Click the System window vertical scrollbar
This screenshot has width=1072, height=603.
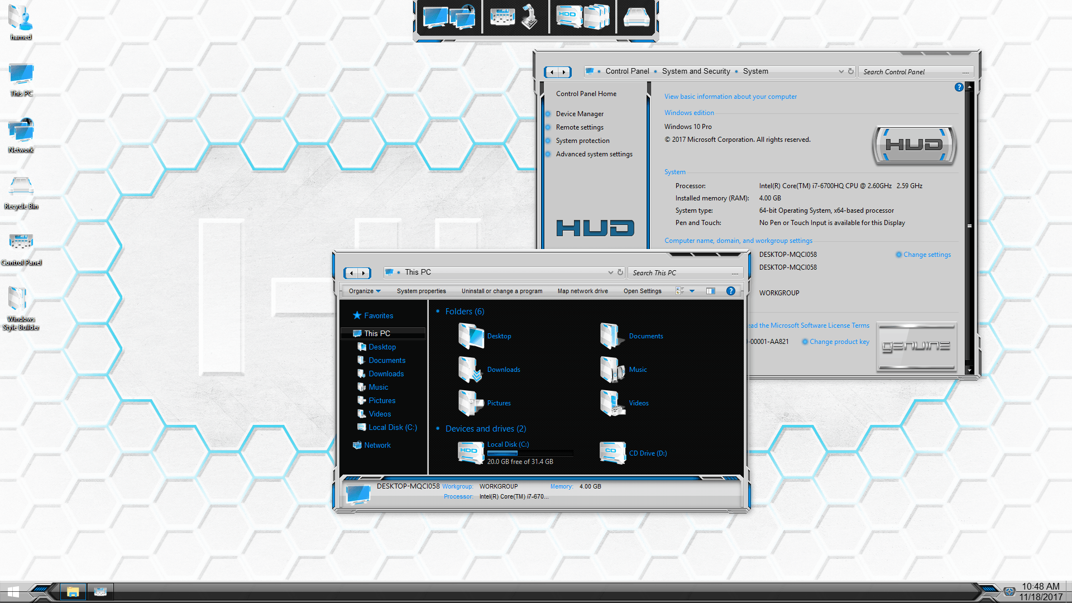tap(969, 228)
